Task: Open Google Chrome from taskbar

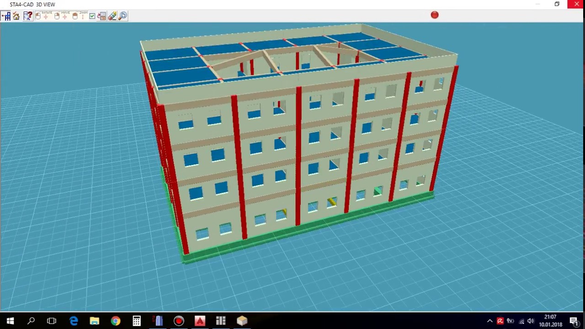Action: click(116, 321)
